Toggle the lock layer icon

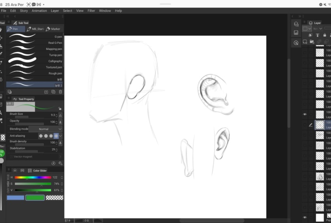point(325,35)
